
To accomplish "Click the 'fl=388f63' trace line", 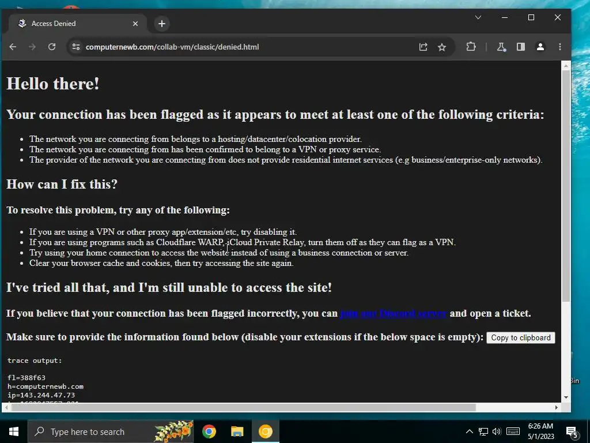I will point(27,378).
